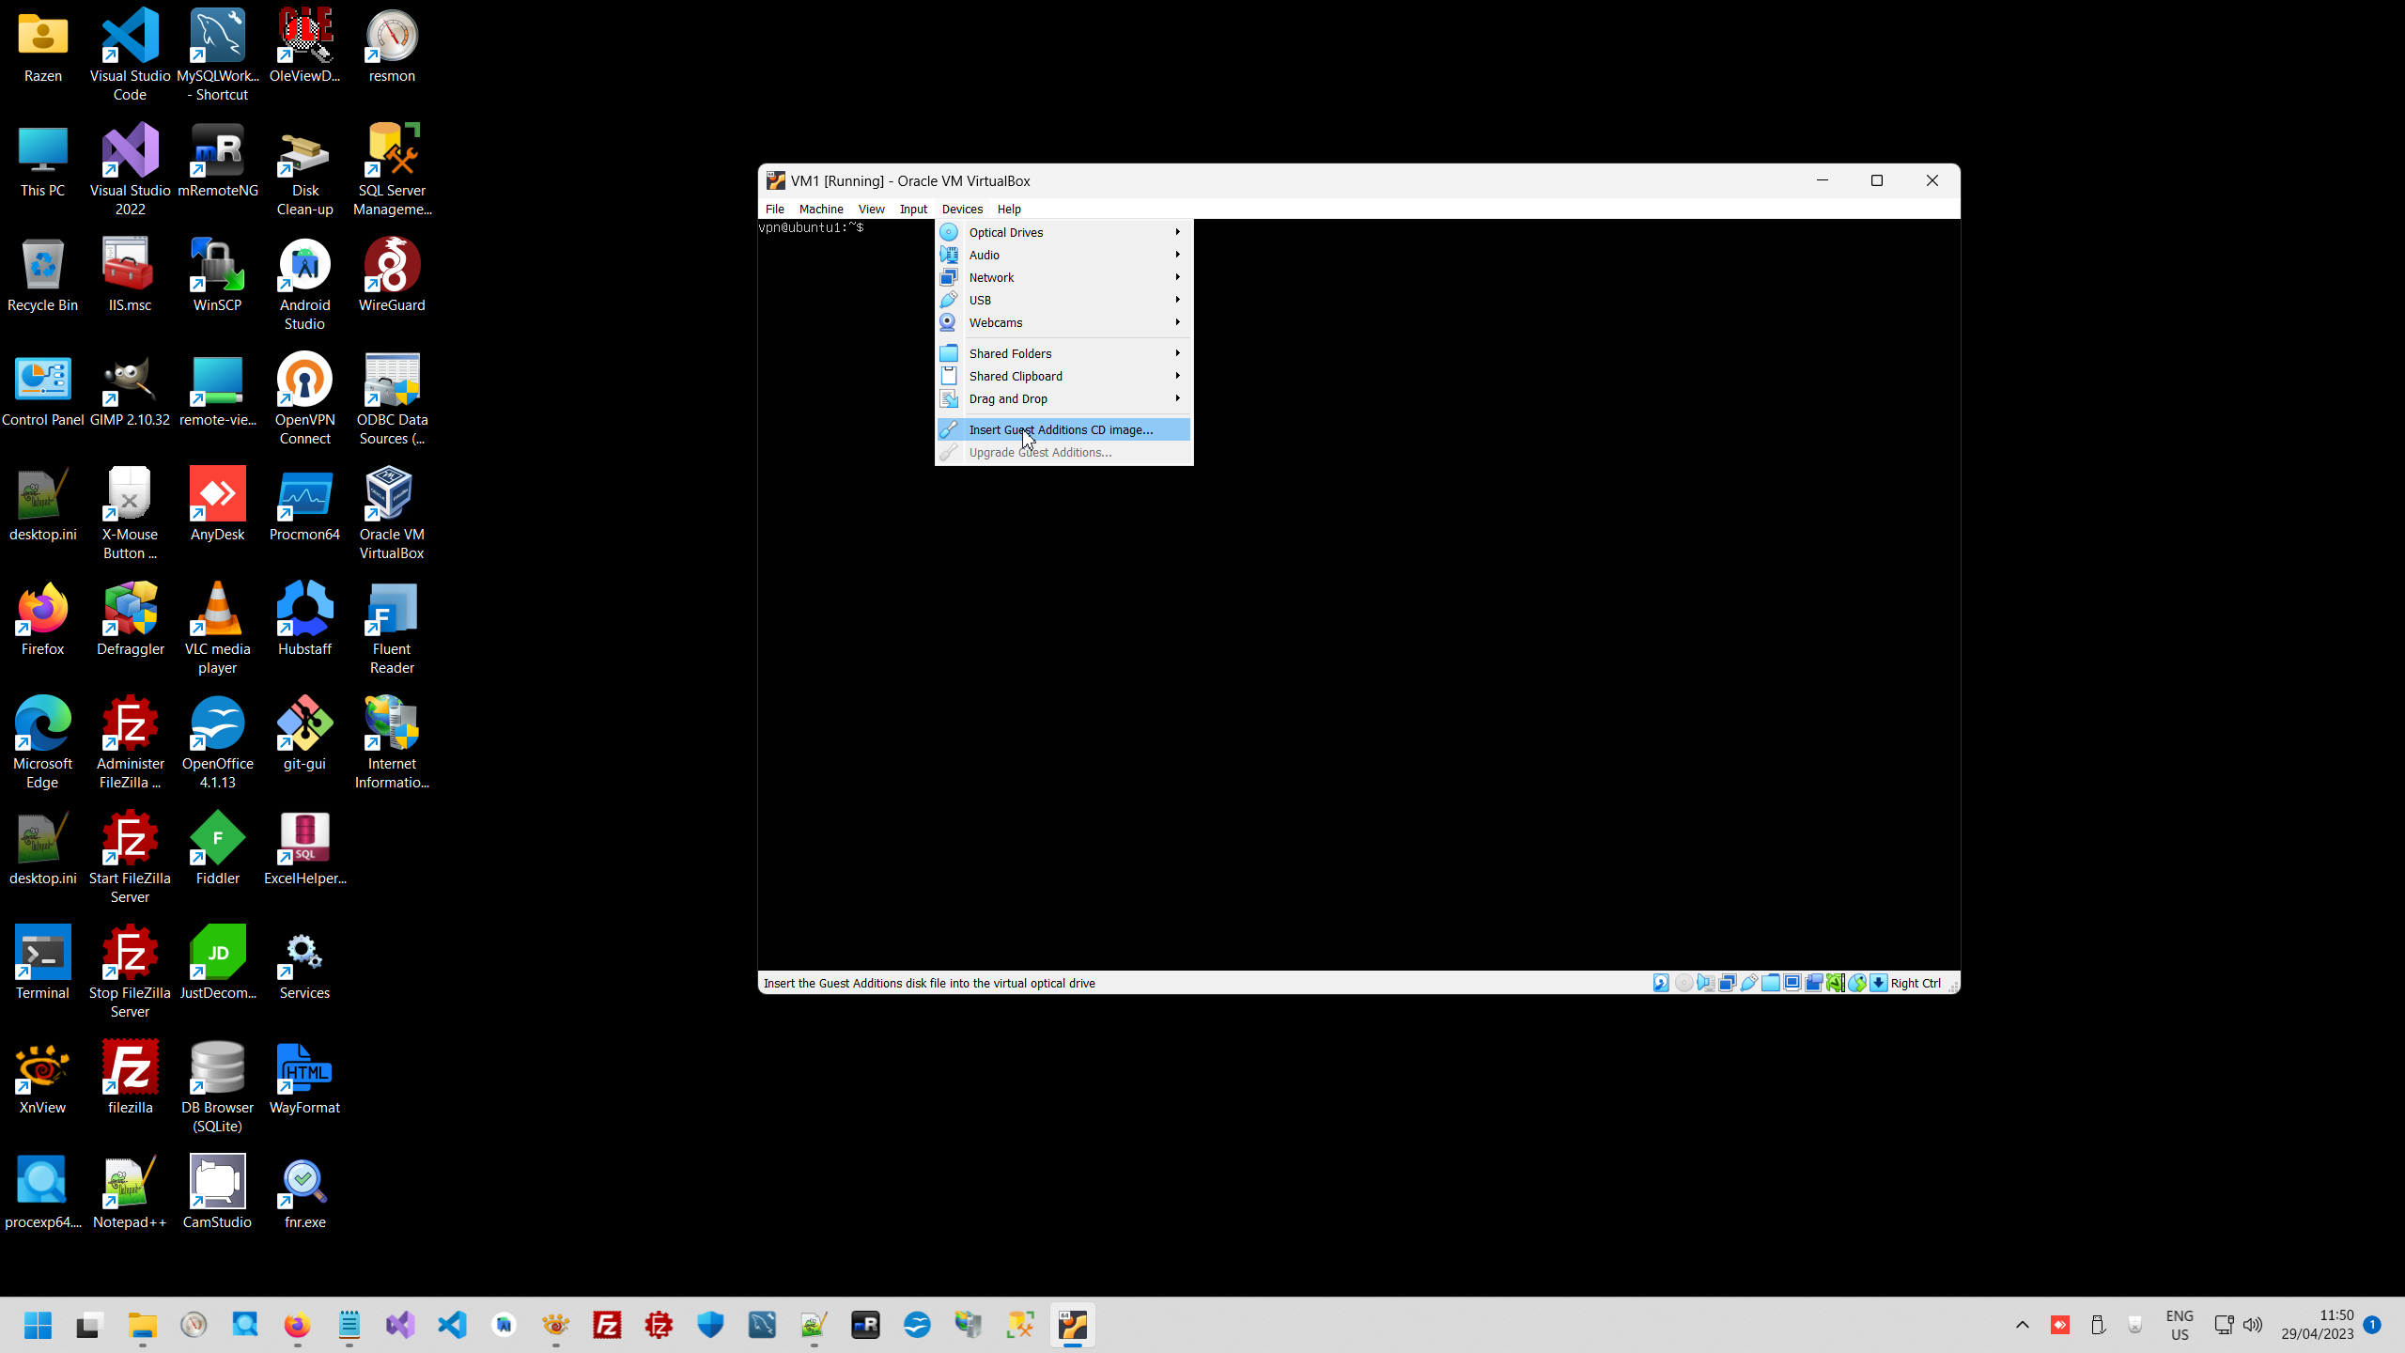This screenshot has width=2405, height=1353.
Task: Click the USB status bar icon
Action: pyautogui.click(x=1749, y=983)
